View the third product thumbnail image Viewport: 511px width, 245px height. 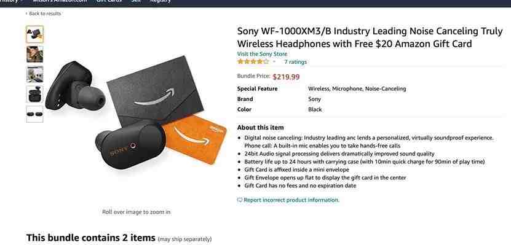(34, 74)
